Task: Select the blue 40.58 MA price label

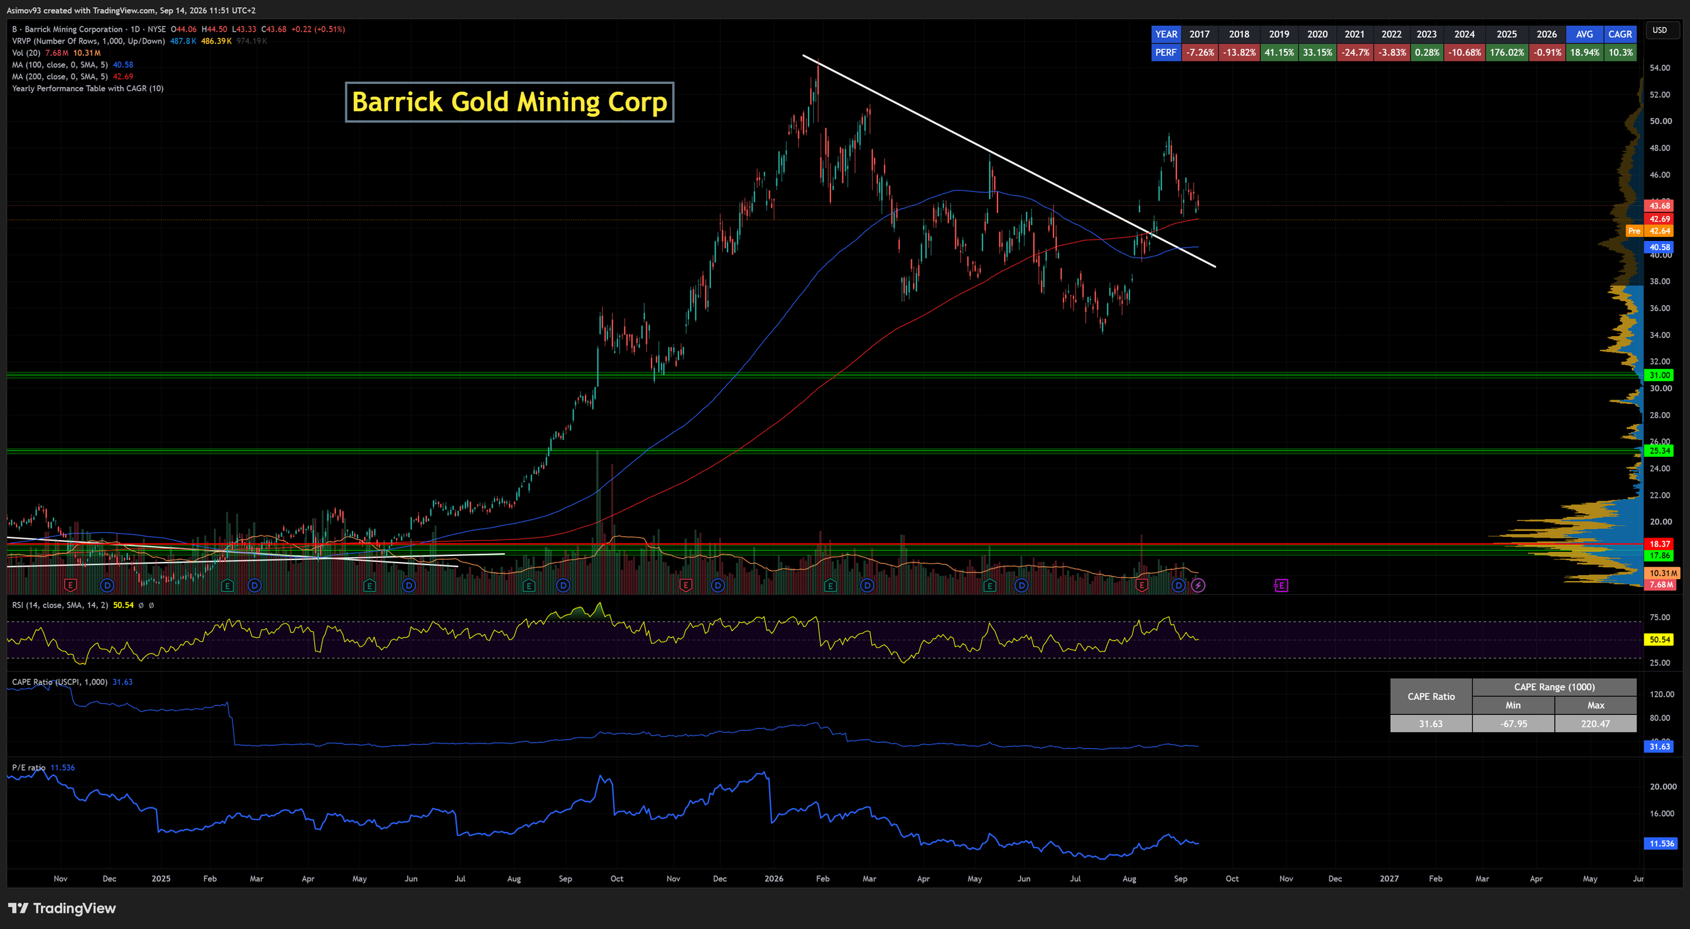Action: pyautogui.click(x=1660, y=248)
